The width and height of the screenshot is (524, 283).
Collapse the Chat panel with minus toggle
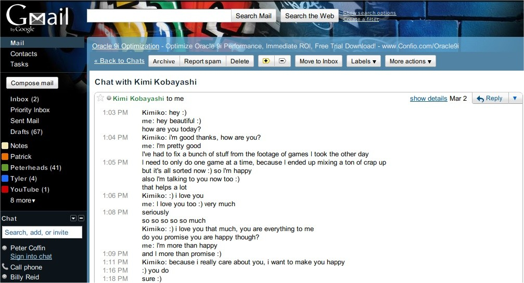point(81,218)
